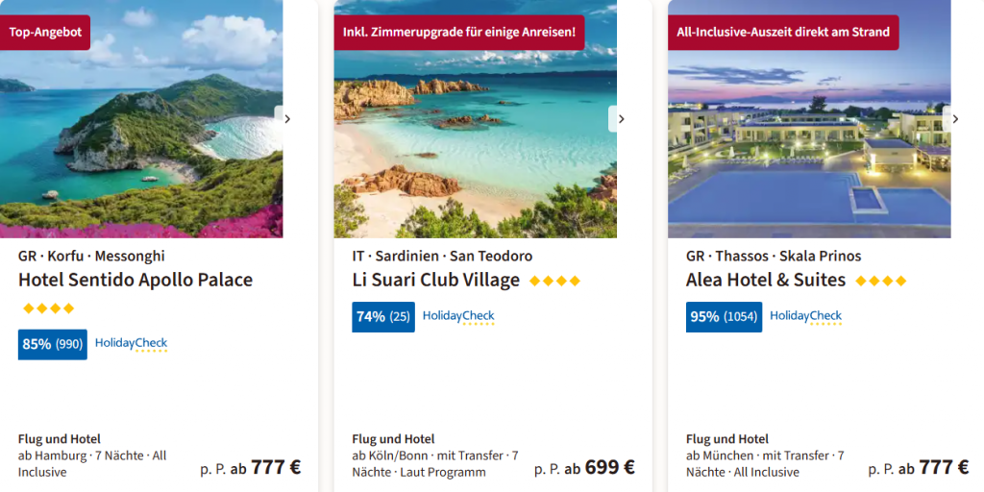
Task: Click HolidayCheck logo for Hotel Sentido Apollo Palace
Action: pyautogui.click(x=131, y=344)
